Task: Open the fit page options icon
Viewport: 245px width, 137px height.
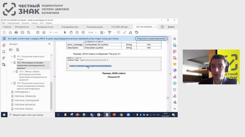Action: 102,32
